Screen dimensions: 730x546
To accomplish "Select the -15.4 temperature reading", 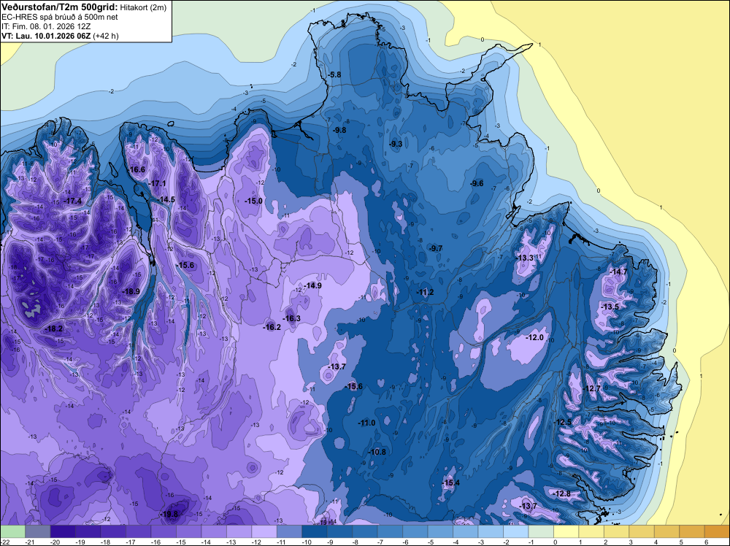I will pyautogui.click(x=451, y=482).
